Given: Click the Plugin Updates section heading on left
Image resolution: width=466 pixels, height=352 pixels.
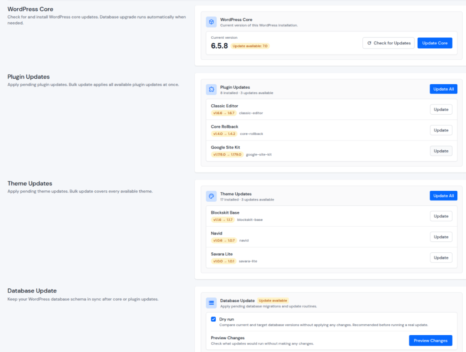Looking at the screenshot, I should (x=29, y=77).
